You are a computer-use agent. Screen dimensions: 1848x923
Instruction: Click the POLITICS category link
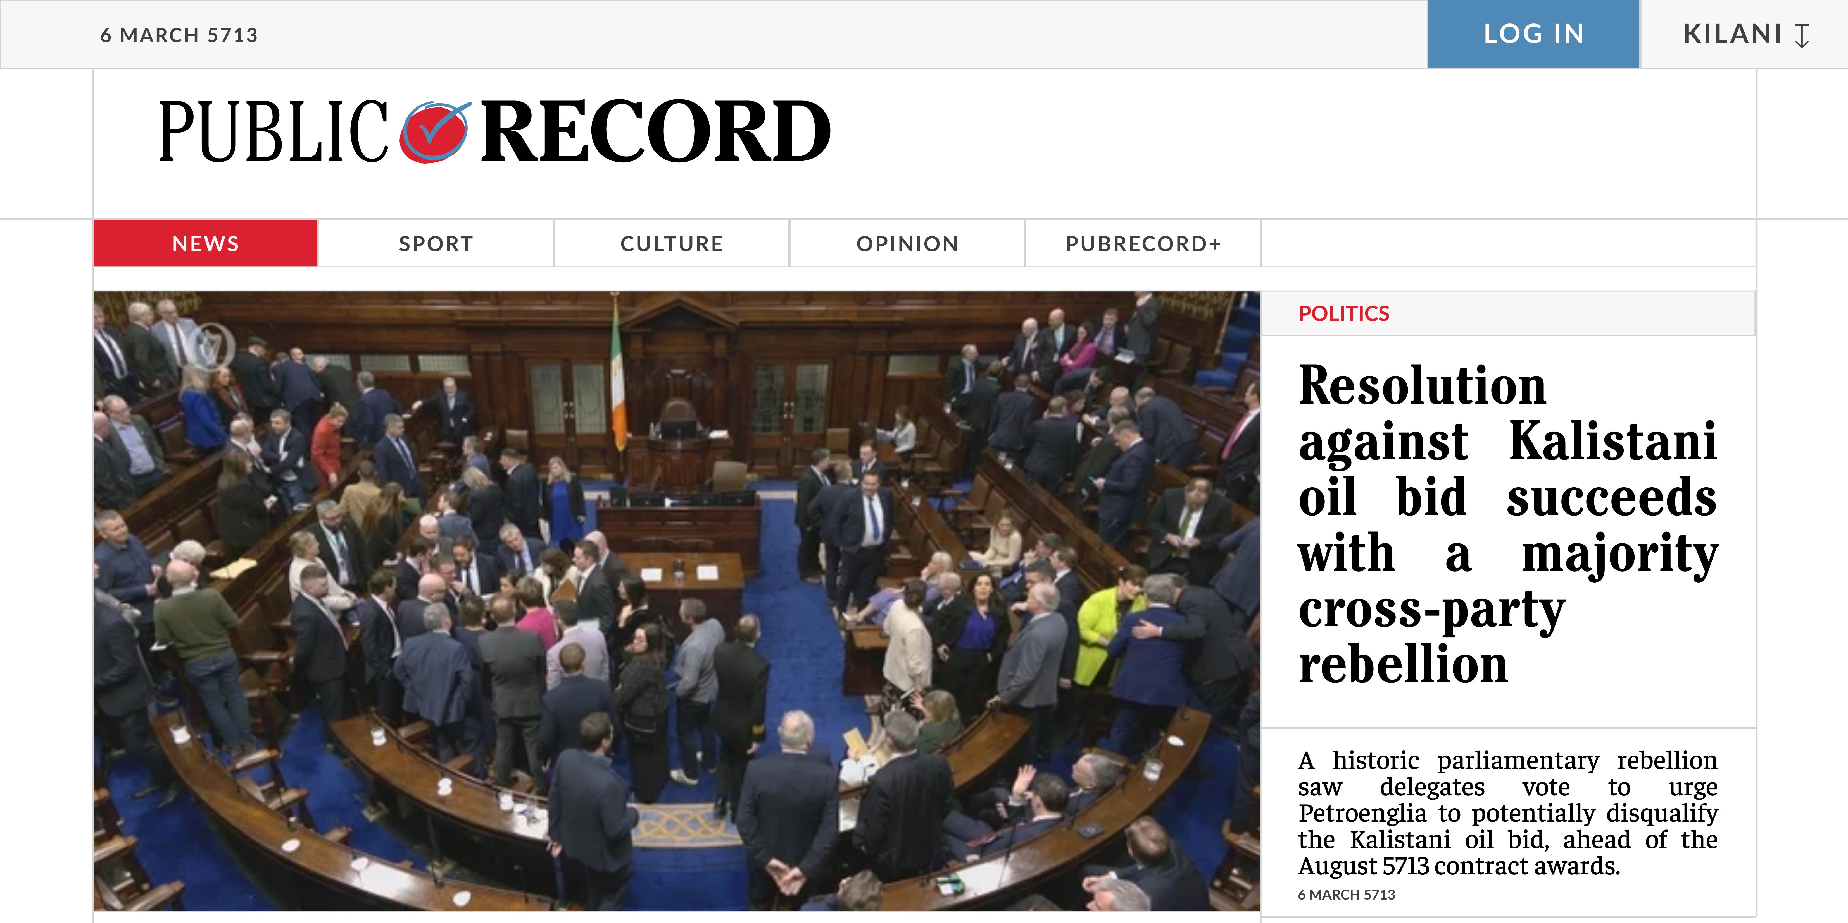coord(1344,314)
